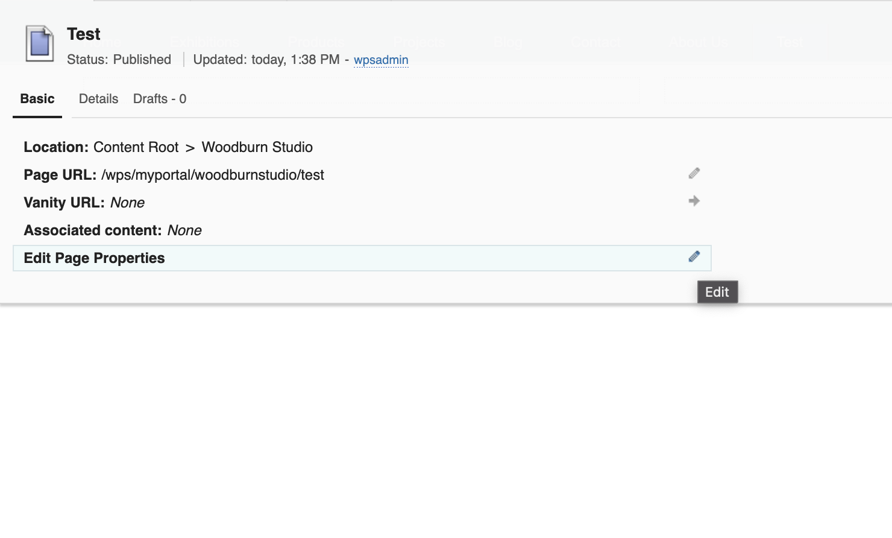Click the Status: Published text
Screen dimensions: 892x538
point(119,60)
